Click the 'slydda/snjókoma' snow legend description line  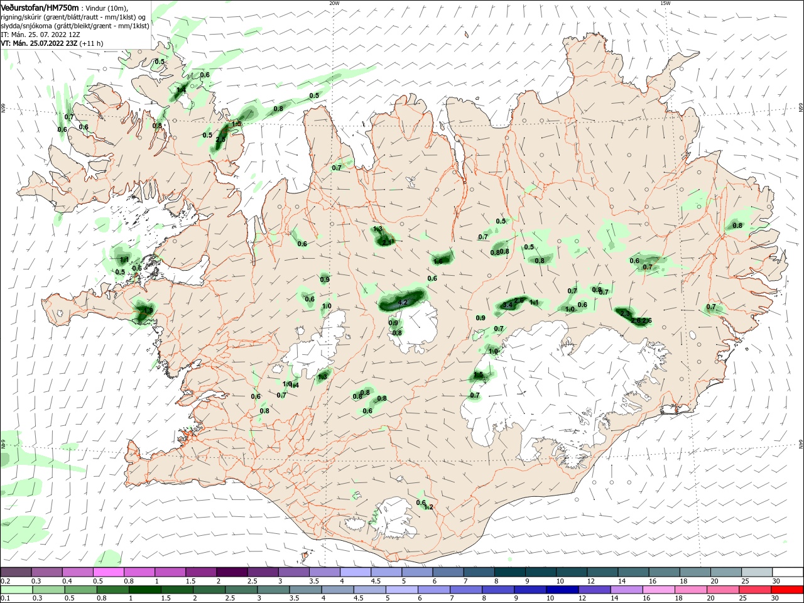pos(75,26)
